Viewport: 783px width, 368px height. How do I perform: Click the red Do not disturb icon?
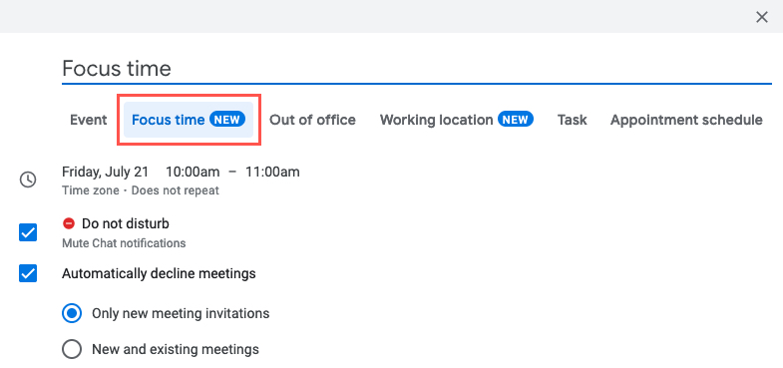click(69, 223)
